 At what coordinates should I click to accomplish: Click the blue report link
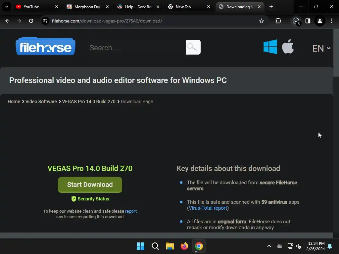pyautogui.click(x=131, y=211)
